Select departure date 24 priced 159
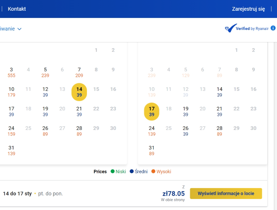The height and width of the screenshot is (210, 277). click(11, 131)
